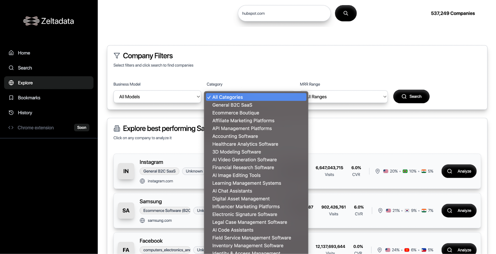Click the 537,249 Companies count text
Screen dimensions: 496x254
[453, 13]
